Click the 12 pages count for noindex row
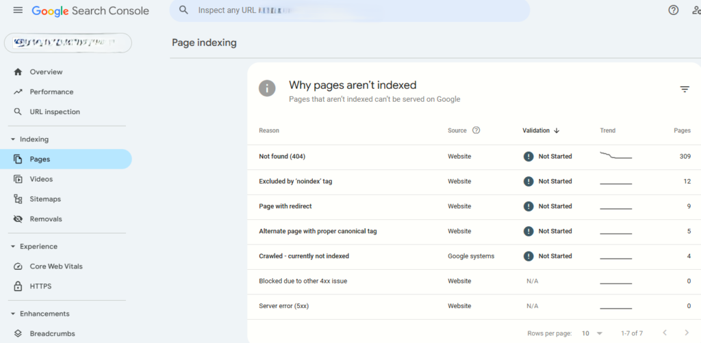Image resolution: width=701 pixels, height=343 pixels. pyautogui.click(x=687, y=182)
